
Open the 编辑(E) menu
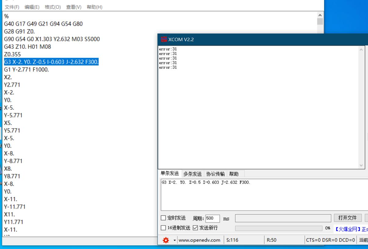tap(32, 7)
